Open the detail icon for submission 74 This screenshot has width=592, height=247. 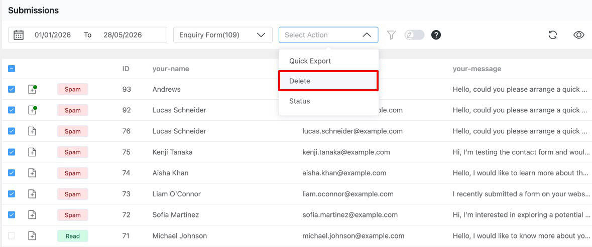33,173
